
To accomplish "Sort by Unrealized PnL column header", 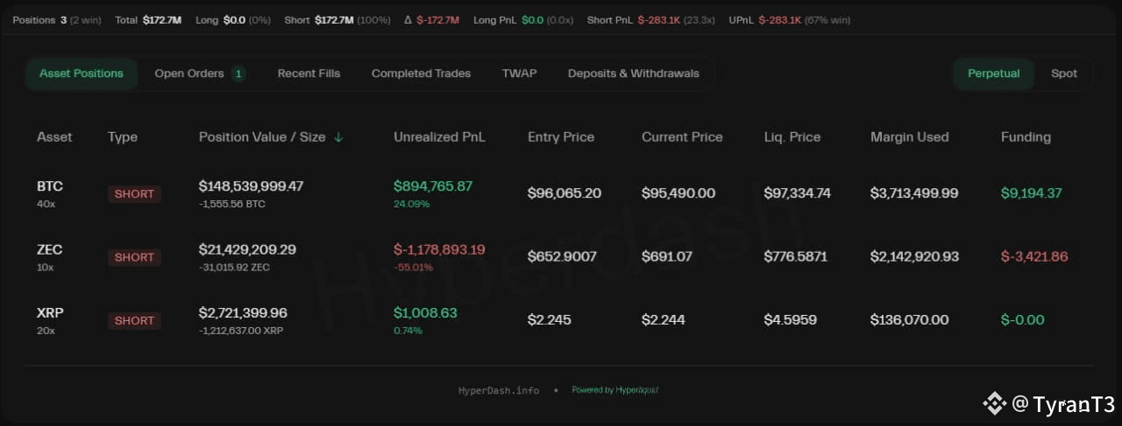I will [439, 137].
